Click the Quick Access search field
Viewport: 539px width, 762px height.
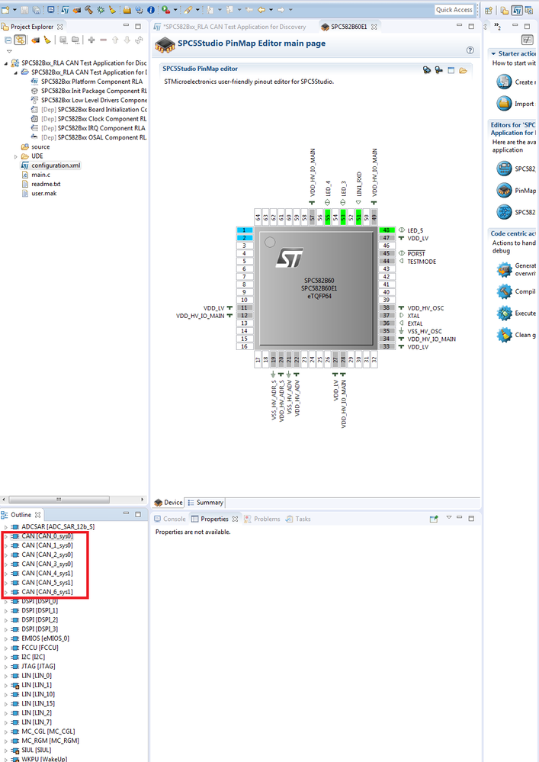pyautogui.click(x=454, y=10)
